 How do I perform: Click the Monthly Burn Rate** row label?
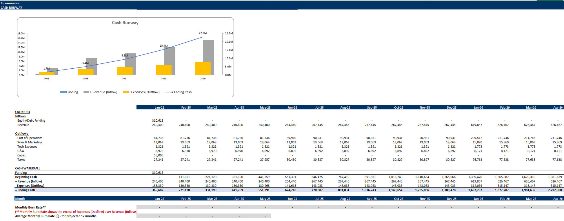(x=30, y=207)
